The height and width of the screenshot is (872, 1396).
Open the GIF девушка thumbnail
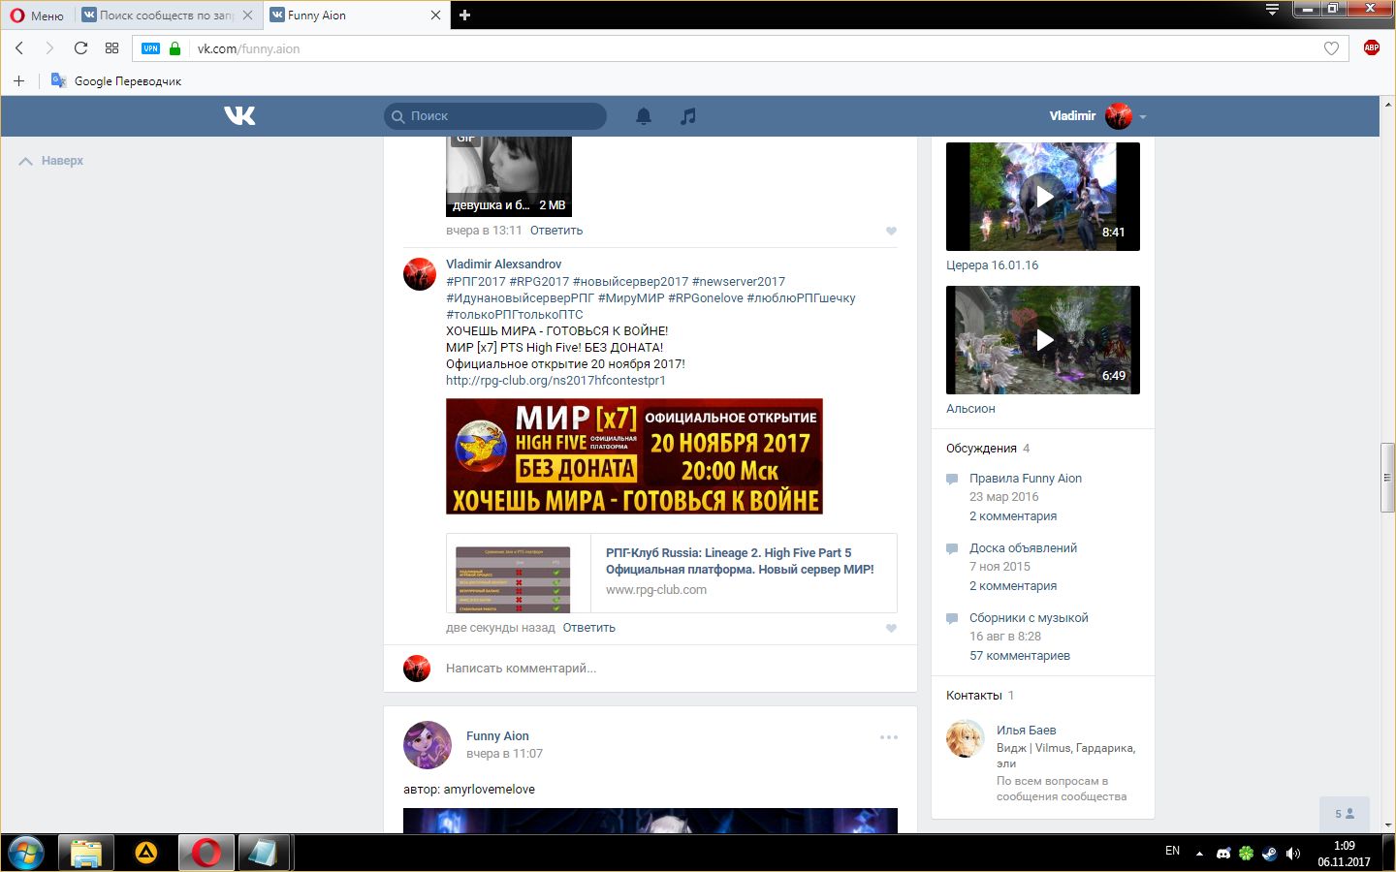pyautogui.click(x=509, y=176)
